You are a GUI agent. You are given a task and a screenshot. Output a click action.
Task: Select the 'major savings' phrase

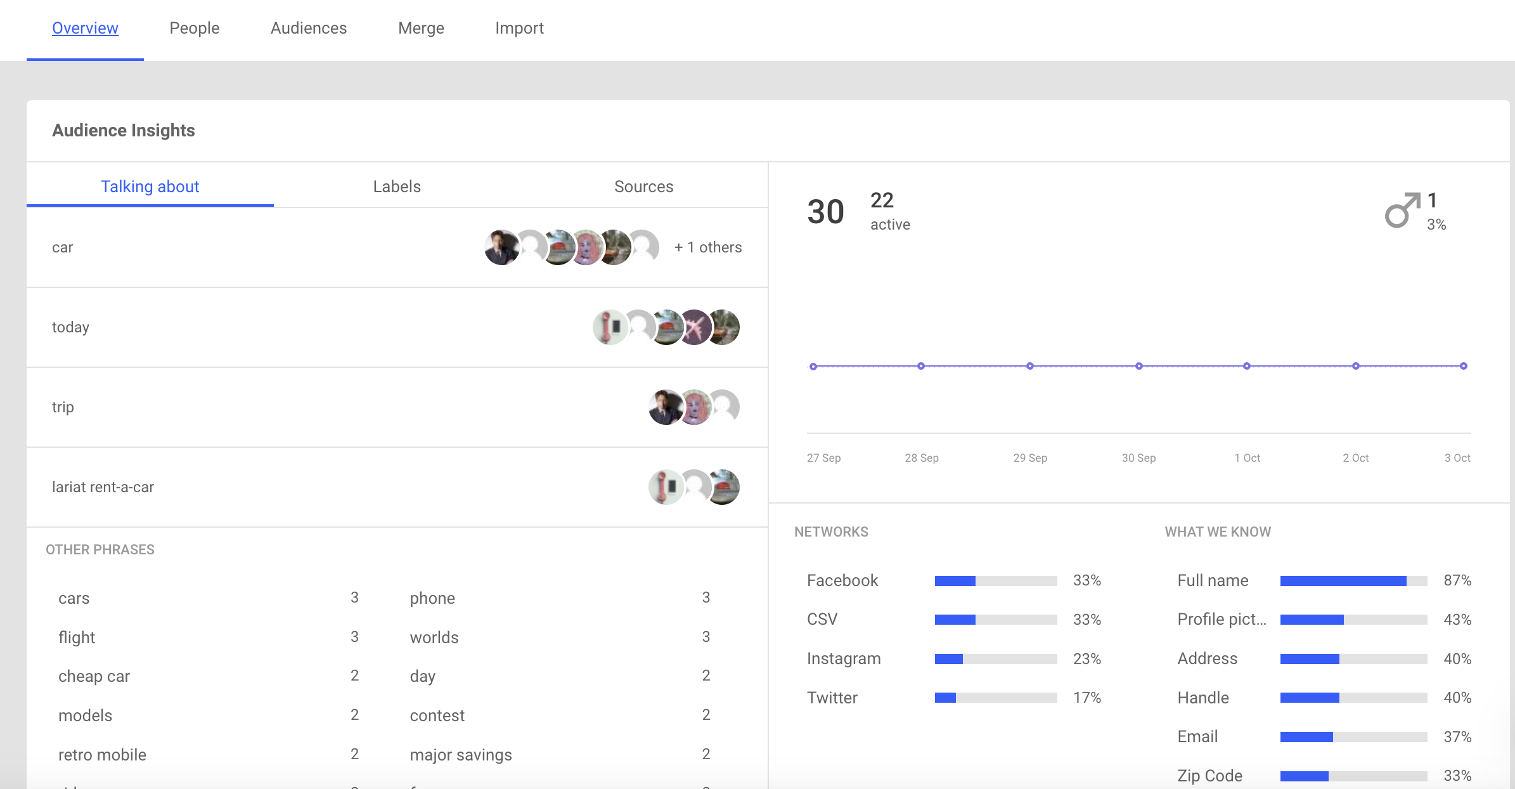click(x=461, y=755)
